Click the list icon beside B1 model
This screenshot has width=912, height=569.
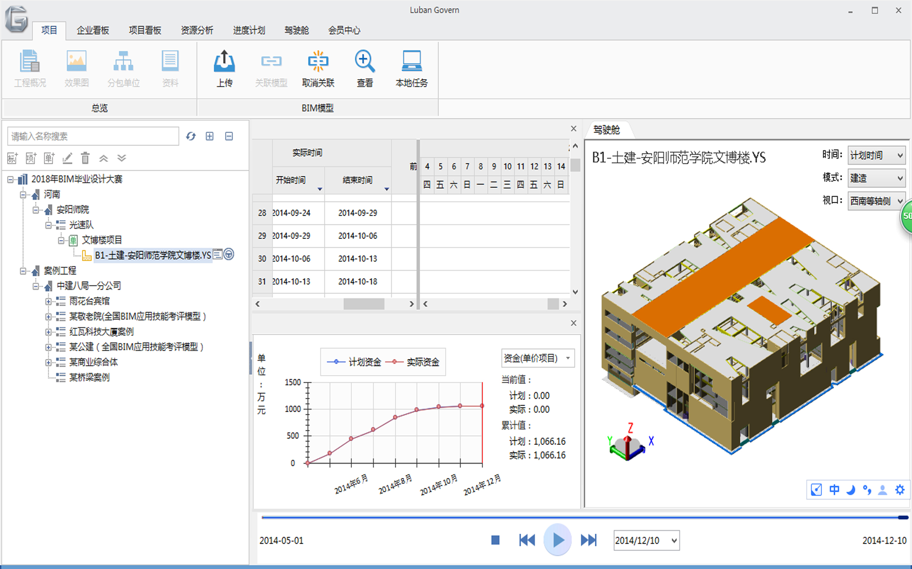218,254
